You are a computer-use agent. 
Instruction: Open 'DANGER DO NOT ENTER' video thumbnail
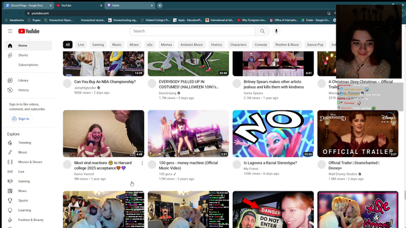[273, 210]
